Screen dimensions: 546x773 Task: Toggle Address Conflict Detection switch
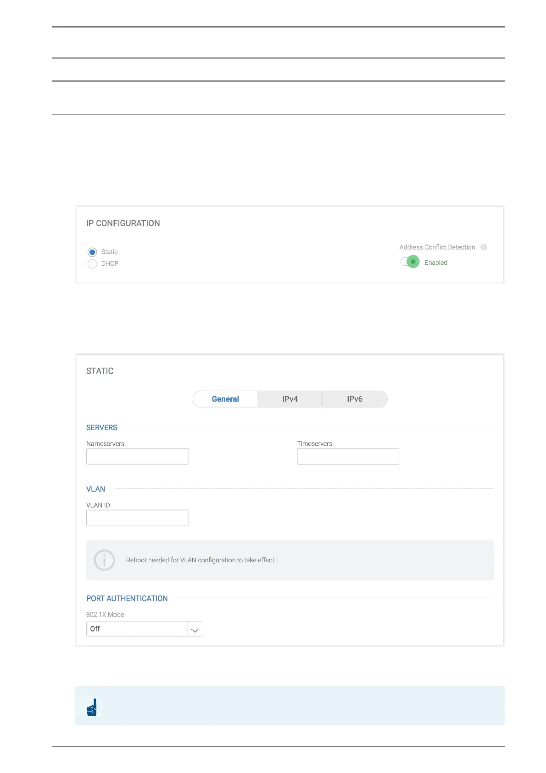click(410, 262)
